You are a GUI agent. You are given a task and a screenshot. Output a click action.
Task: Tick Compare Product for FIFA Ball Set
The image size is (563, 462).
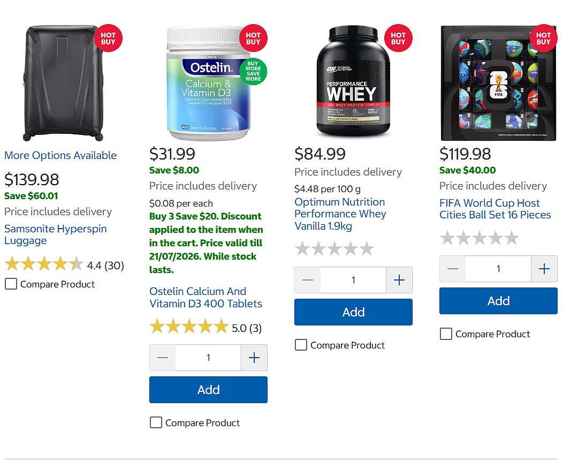(x=446, y=334)
